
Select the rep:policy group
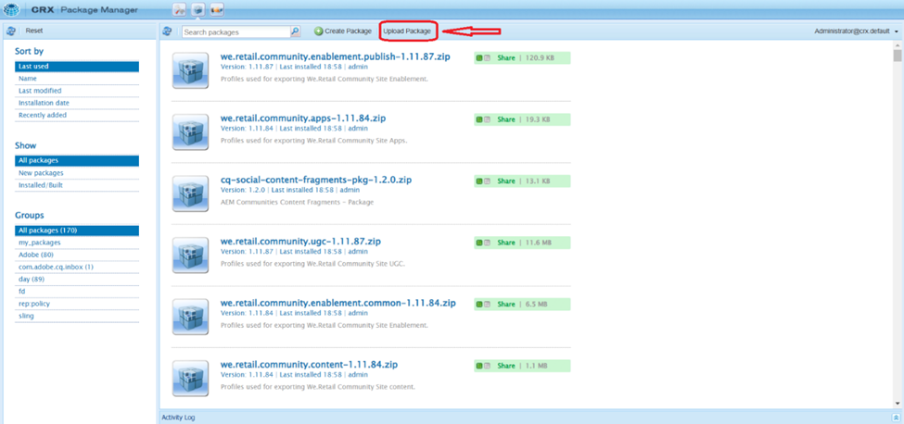77,304
